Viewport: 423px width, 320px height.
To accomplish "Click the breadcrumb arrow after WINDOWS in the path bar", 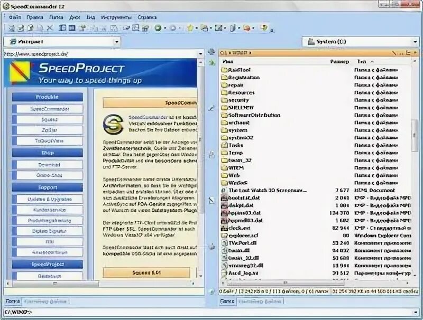I will tap(250, 53).
